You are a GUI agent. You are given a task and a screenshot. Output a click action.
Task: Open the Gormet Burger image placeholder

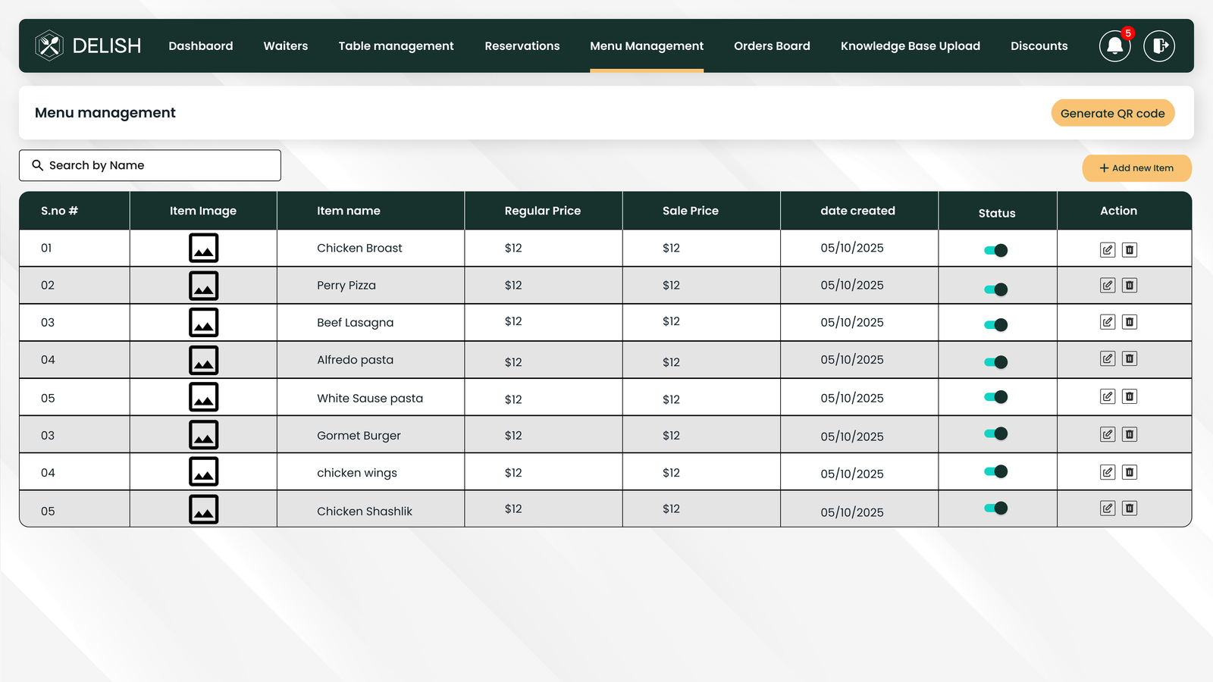204,435
